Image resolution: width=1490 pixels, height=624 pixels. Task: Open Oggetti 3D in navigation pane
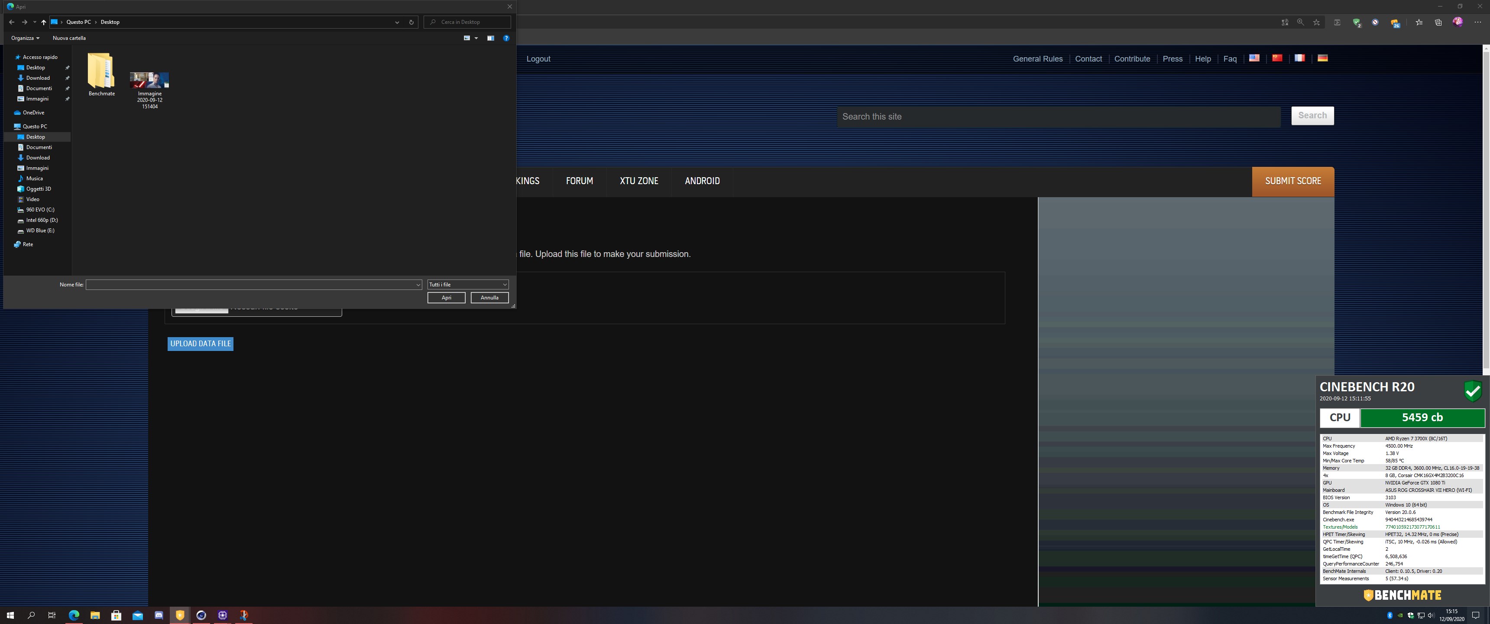38,189
